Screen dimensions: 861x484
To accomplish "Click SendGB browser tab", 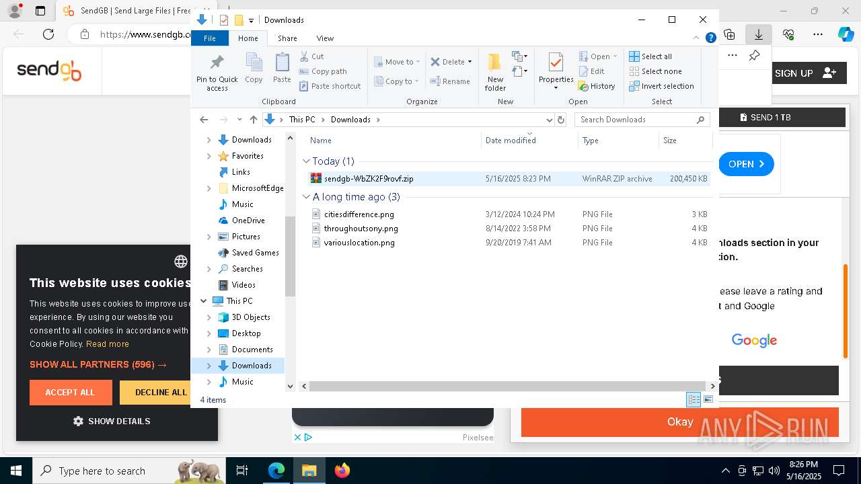I will point(126,11).
